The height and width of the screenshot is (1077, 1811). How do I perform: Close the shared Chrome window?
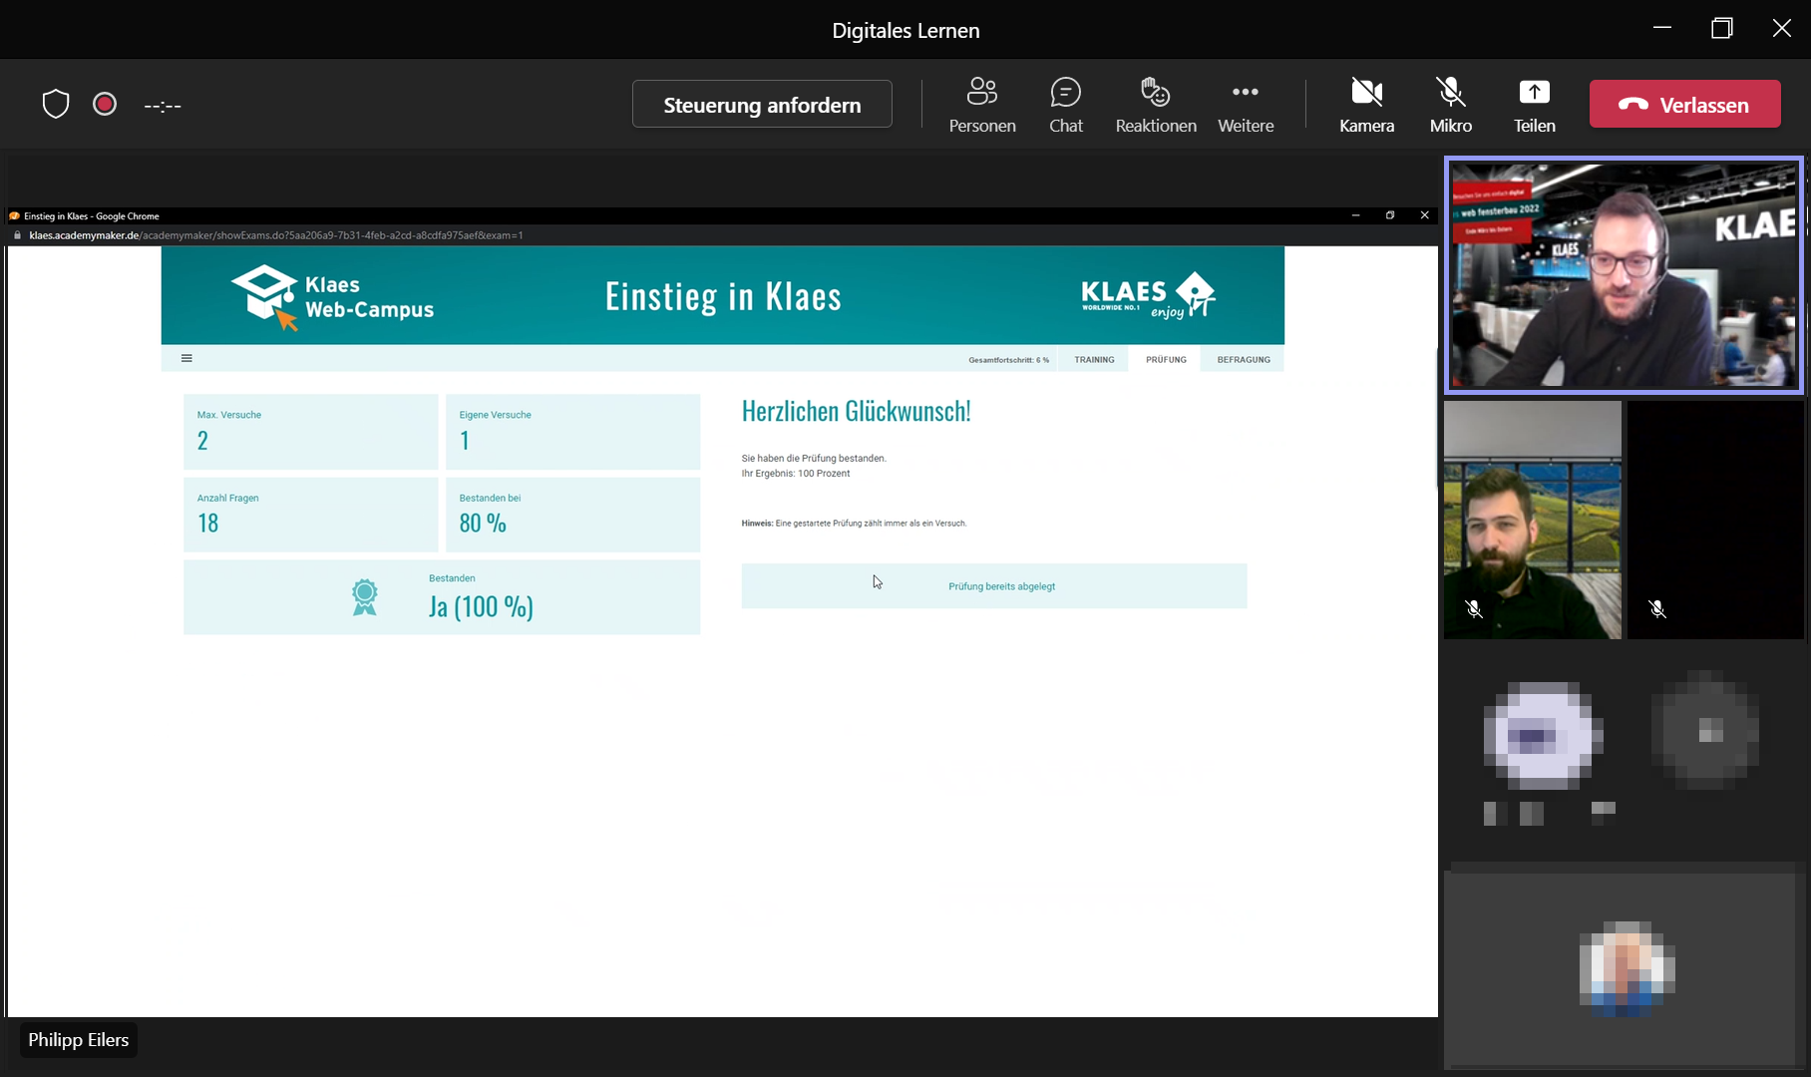coord(1425,215)
